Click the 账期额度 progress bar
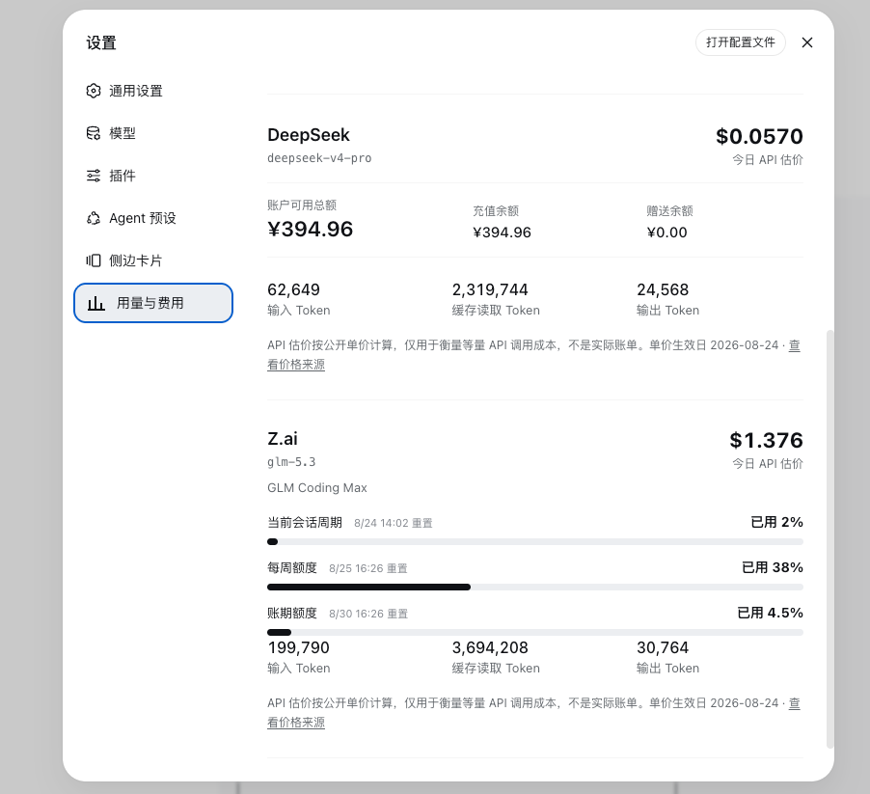This screenshot has height=794, width=870. [x=535, y=633]
